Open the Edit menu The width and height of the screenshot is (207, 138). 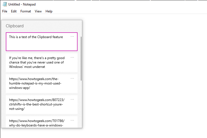(14, 11)
